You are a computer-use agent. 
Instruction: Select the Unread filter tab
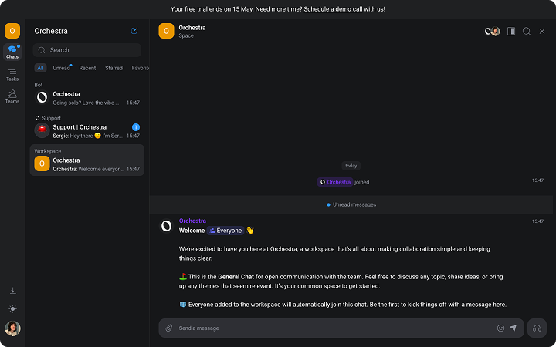coord(61,68)
